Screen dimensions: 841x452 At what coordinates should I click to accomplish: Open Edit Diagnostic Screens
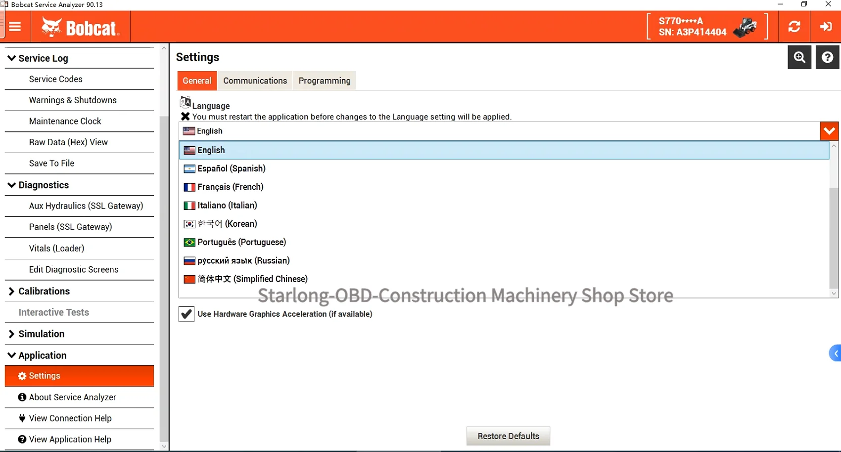tap(79, 270)
